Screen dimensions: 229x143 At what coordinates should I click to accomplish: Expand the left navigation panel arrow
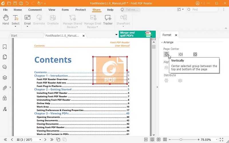pos(10,87)
